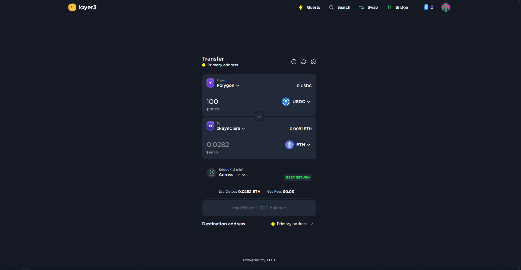Open the USDC token selector dropdown
The width and height of the screenshot is (521, 270).
point(301,102)
